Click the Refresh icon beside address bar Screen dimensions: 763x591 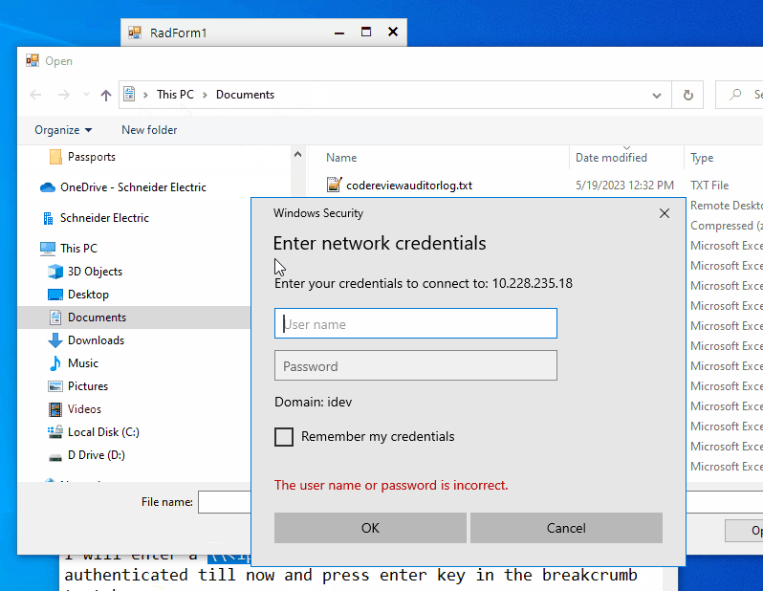point(687,95)
